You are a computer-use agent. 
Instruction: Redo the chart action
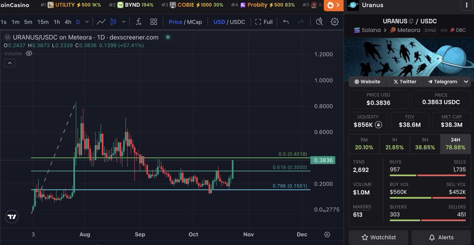[x=301, y=22]
